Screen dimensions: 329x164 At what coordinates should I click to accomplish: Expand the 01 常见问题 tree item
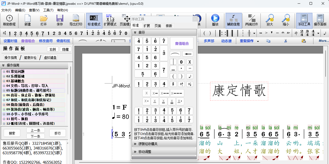(x=4, y=71)
